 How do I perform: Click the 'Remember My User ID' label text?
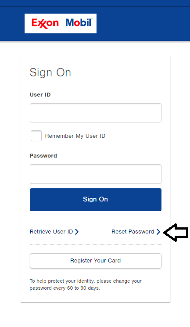click(x=75, y=136)
